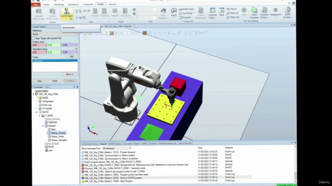
Task: Click the purple Z orientation field
Action: point(69,52)
